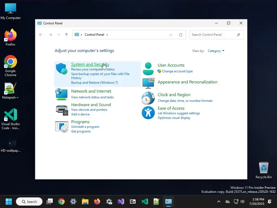Open the User Accounts person icon
Image resolution: width=277 pixels, height=208 pixels.
click(148, 69)
